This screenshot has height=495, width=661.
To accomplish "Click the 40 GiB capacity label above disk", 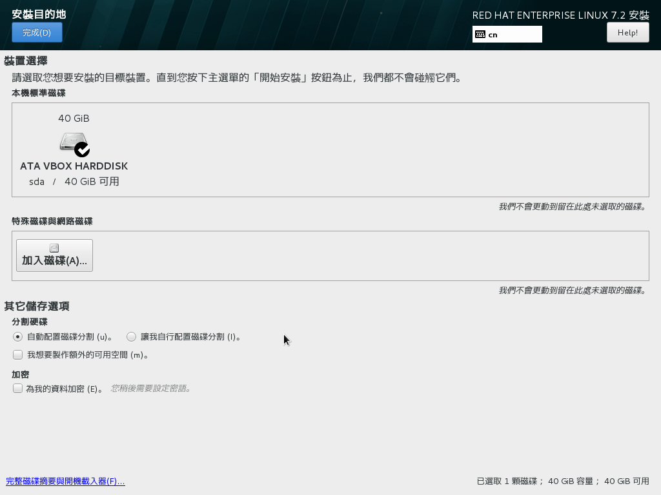I will 74,118.
